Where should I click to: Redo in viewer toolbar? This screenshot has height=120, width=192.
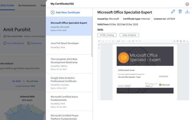click(x=140, y=41)
